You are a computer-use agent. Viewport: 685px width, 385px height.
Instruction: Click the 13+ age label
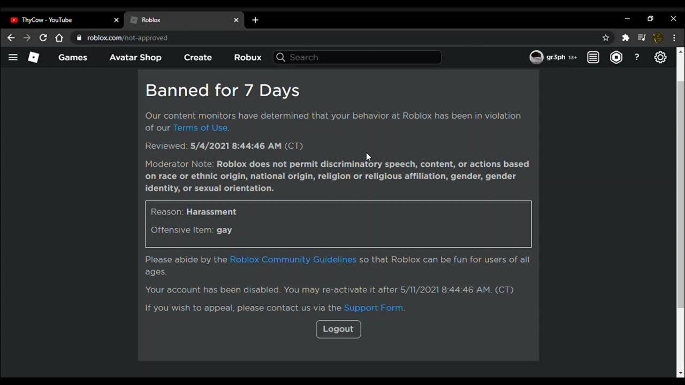point(573,57)
